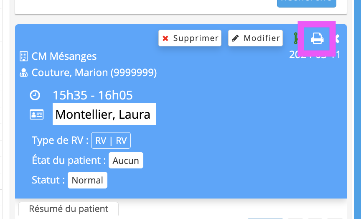Edit the appointment with the Modifier button

click(x=256, y=38)
